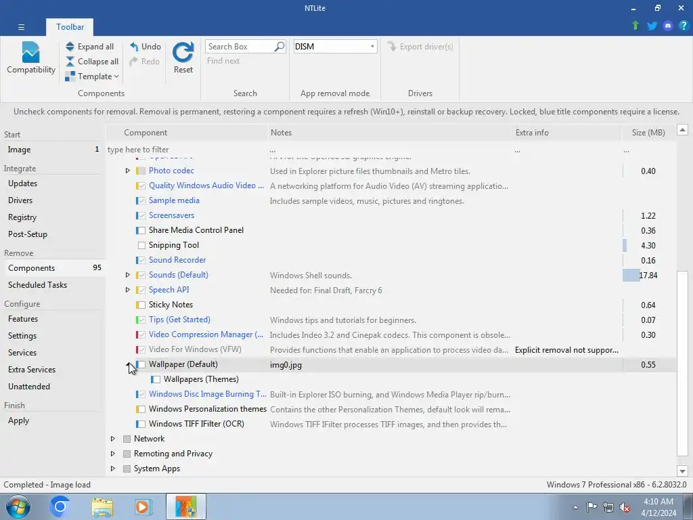The height and width of the screenshot is (520, 693).
Task: Go to the Drivers page
Action: [53, 200]
